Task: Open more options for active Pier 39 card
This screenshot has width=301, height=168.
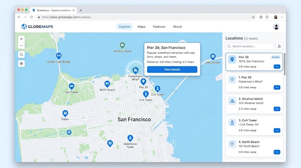Action: (x=277, y=67)
